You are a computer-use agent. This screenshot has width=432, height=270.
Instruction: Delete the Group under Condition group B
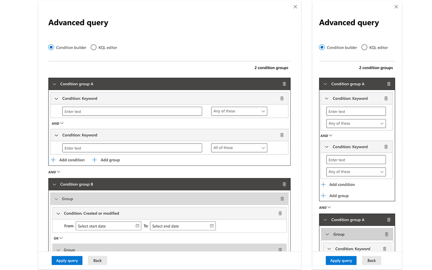coord(282,199)
